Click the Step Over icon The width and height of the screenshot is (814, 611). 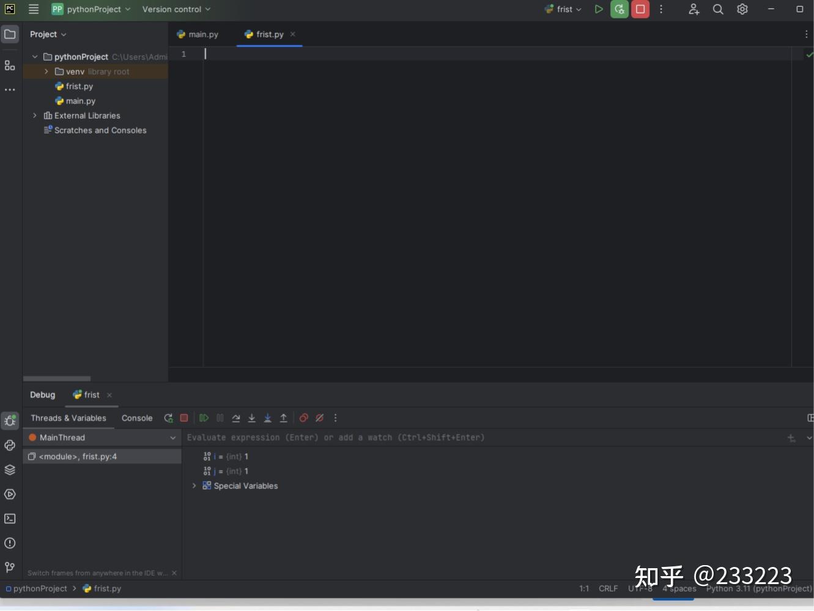coord(236,418)
